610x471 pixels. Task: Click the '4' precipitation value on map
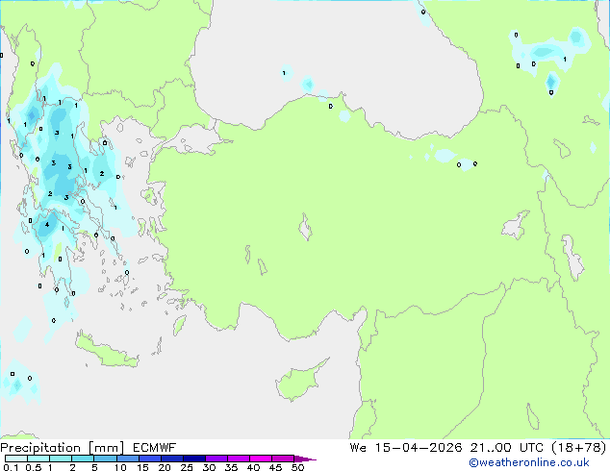tap(47, 224)
